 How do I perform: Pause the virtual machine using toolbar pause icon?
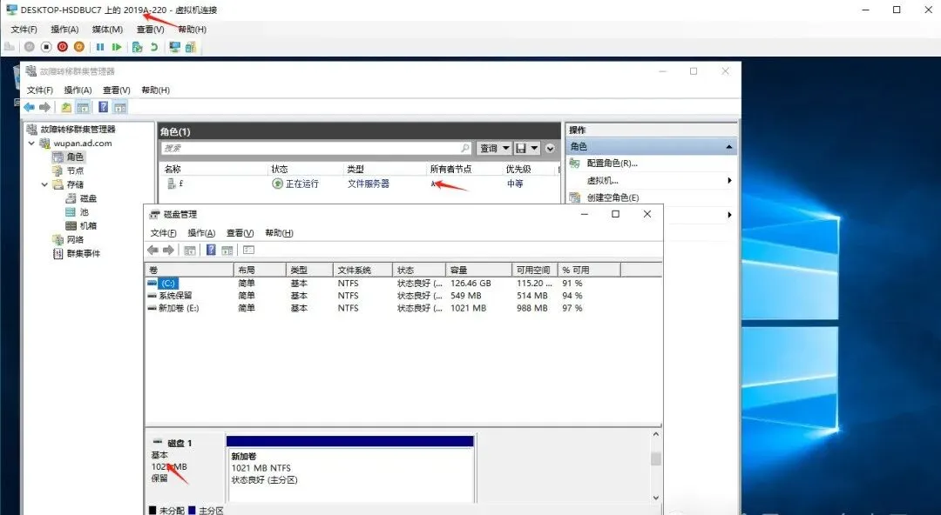[100, 47]
